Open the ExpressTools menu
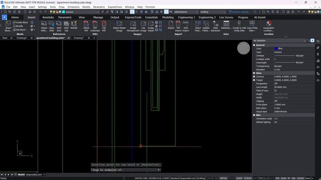Viewport: 321px width, 180px height. (x=115, y=7)
